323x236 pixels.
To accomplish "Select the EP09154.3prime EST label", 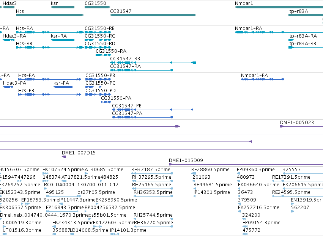I will click(262, 223).
